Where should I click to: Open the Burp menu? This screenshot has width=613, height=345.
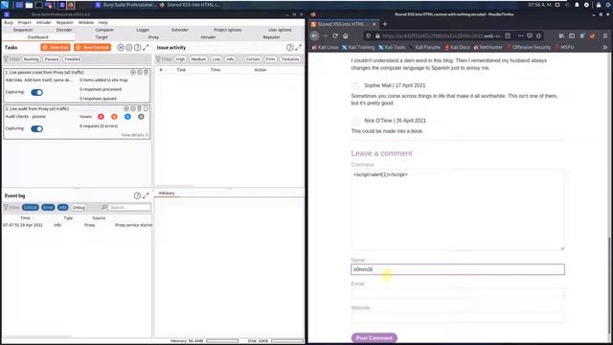coord(9,23)
